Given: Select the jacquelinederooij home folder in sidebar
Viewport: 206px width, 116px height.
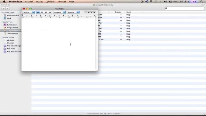Looking at the screenshot, I should click(x=11, y=31).
